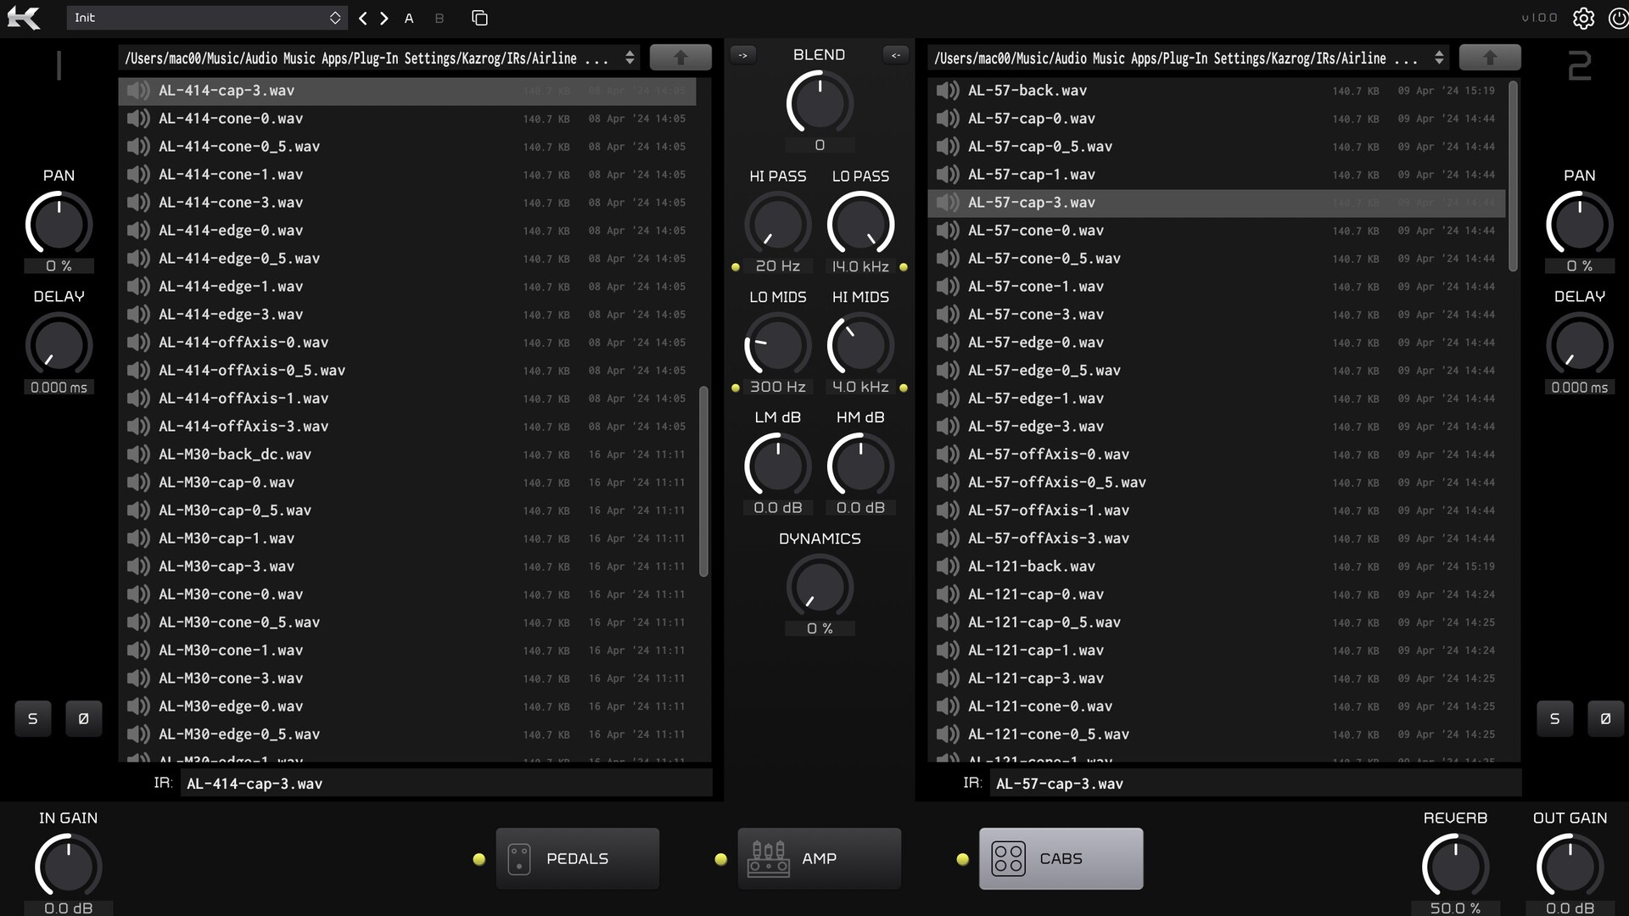This screenshot has height=916, width=1629.
Task: Click right cab folder up arrow button
Action: [1489, 58]
